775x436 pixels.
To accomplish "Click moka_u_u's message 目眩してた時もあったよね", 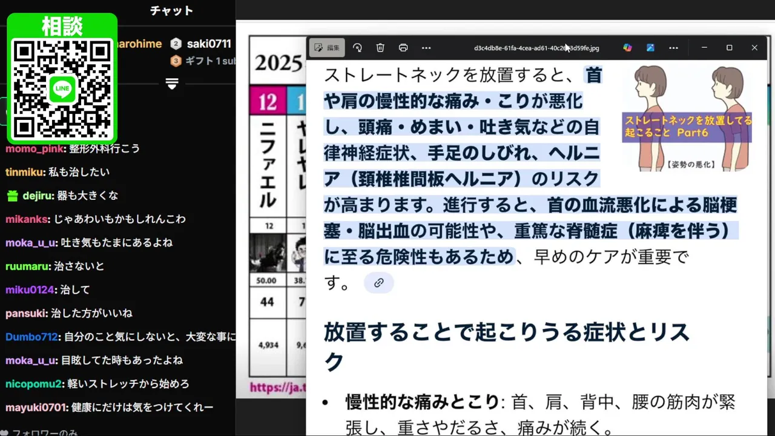I will coord(122,360).
